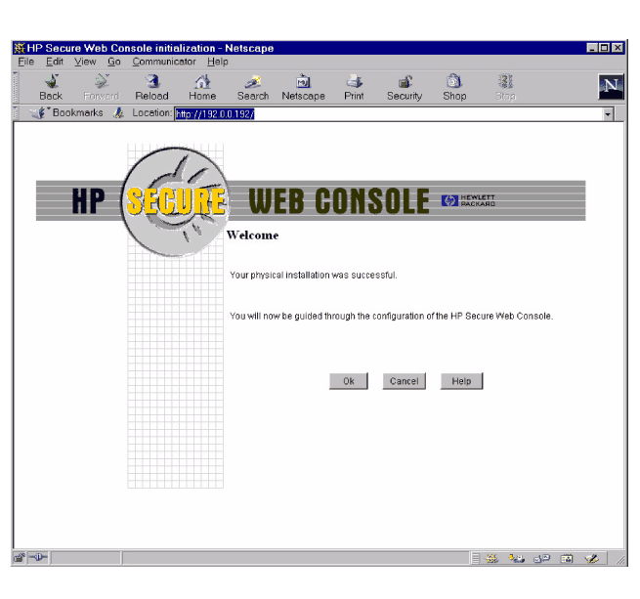This screenshot has height=599, width=640.
Task: Click the Welcome heading text
Action: click(x=253, y=235)
